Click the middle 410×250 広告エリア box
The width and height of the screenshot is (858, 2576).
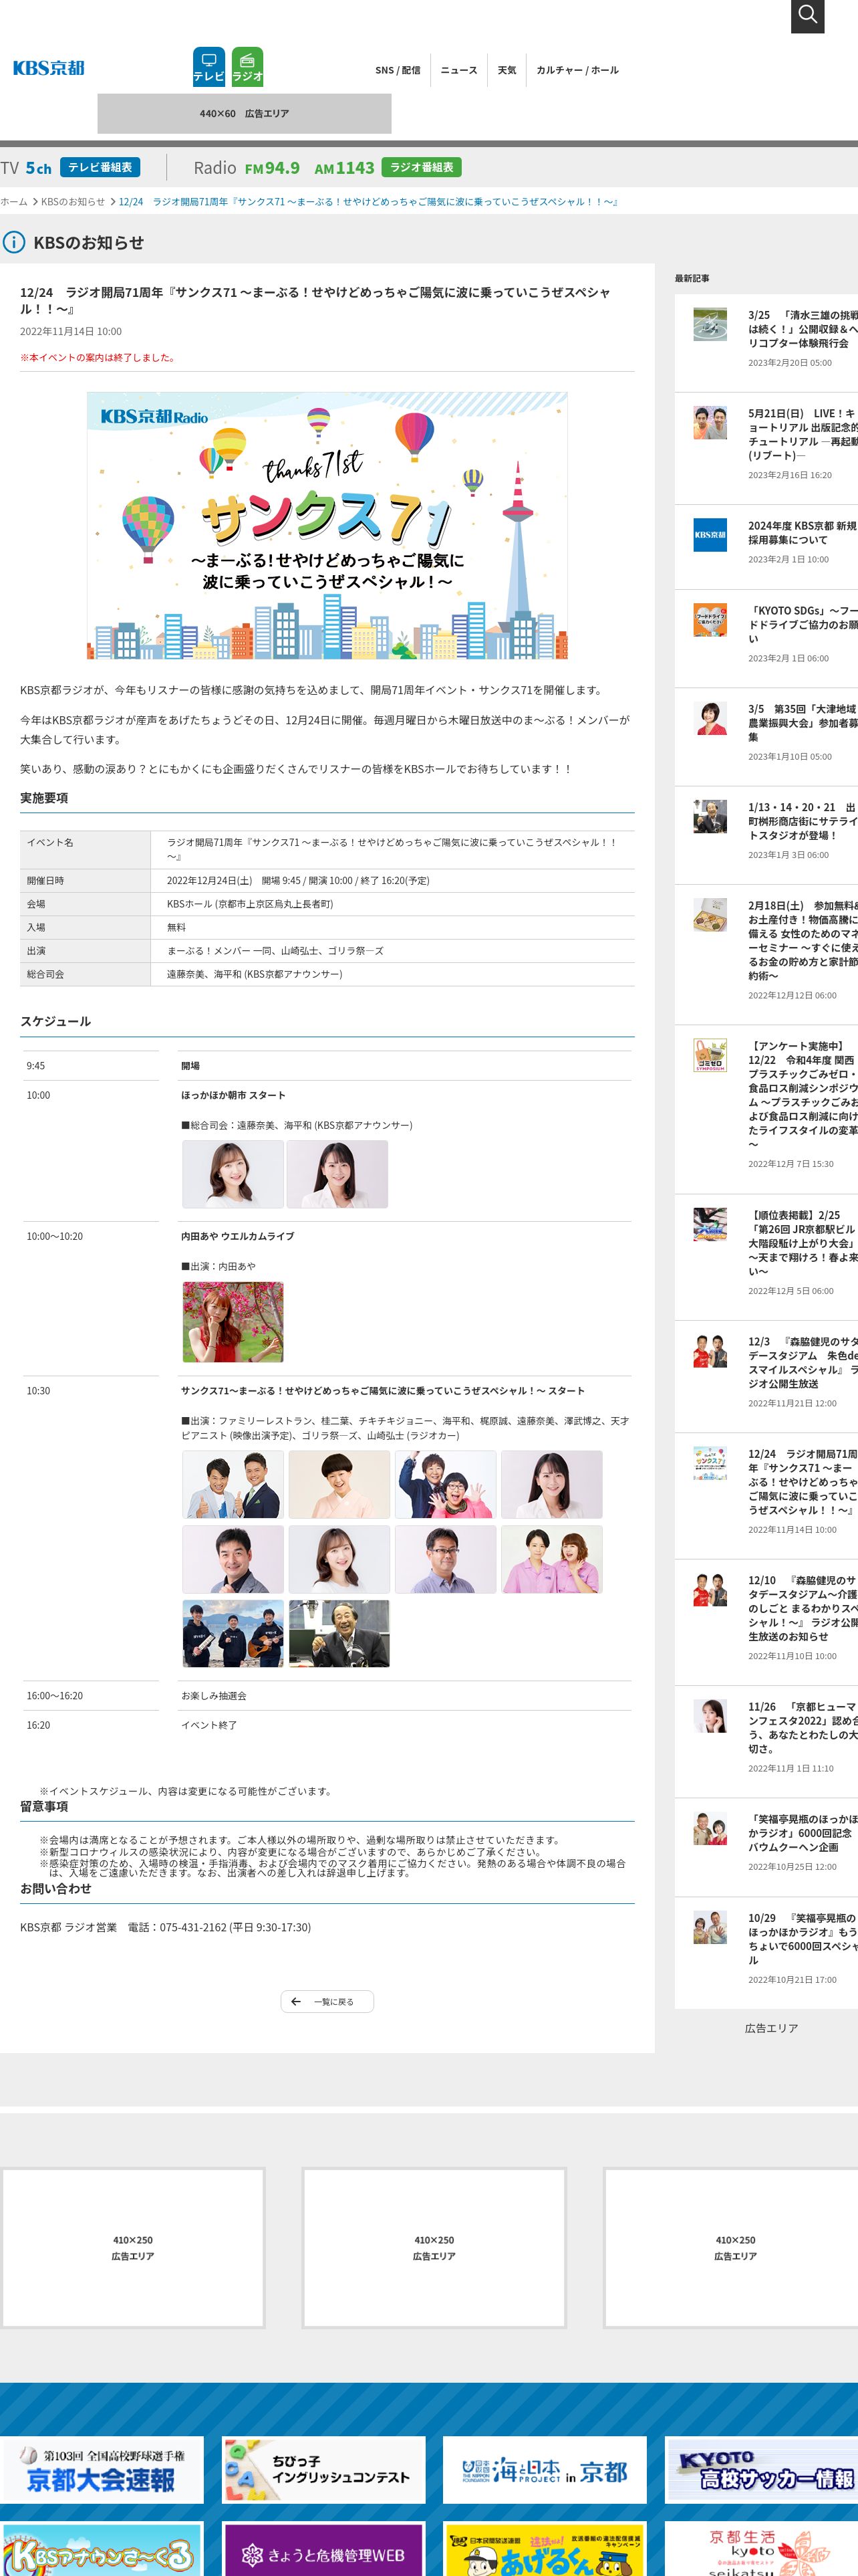(434, 2247)
